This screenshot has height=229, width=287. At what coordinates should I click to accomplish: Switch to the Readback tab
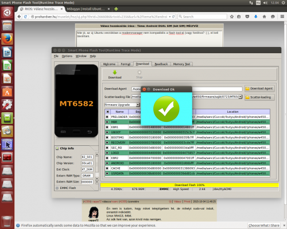[x=161, y=64]
